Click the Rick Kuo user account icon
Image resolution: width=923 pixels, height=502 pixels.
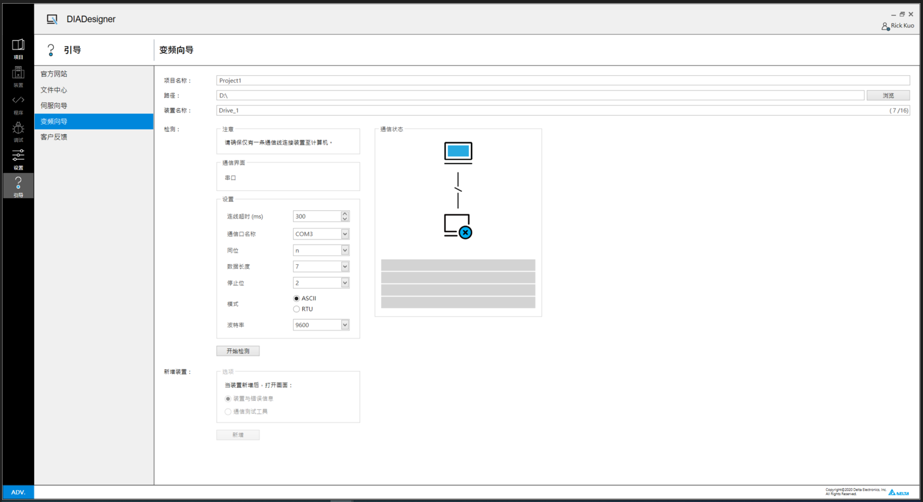(x=885, y=26)
